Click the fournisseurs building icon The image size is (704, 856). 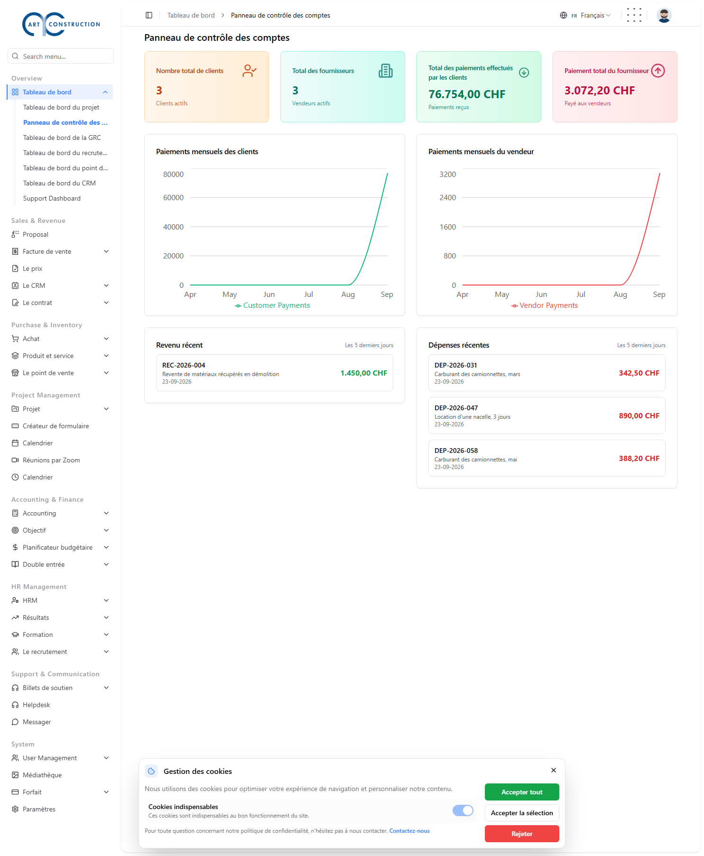click(386, 71)
